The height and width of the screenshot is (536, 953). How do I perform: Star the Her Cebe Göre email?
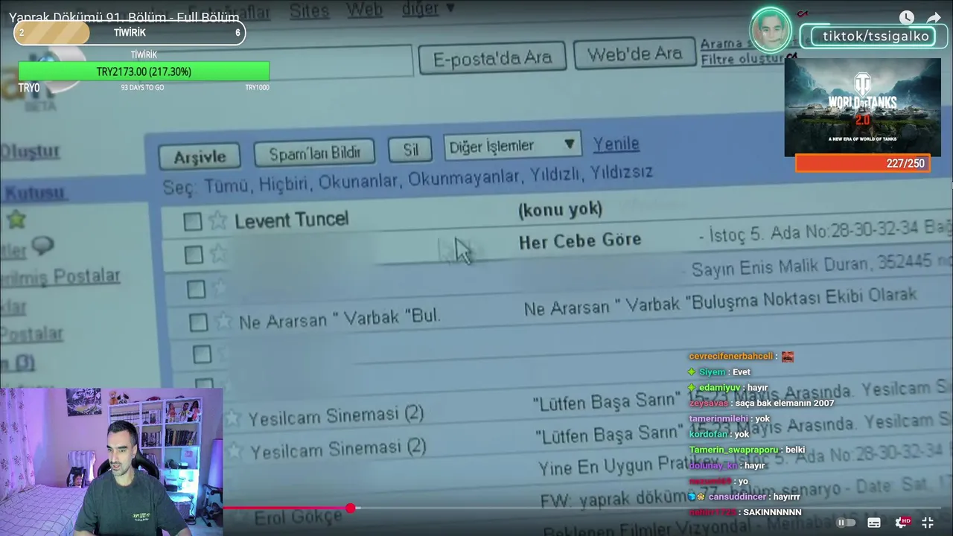point(218,253)
